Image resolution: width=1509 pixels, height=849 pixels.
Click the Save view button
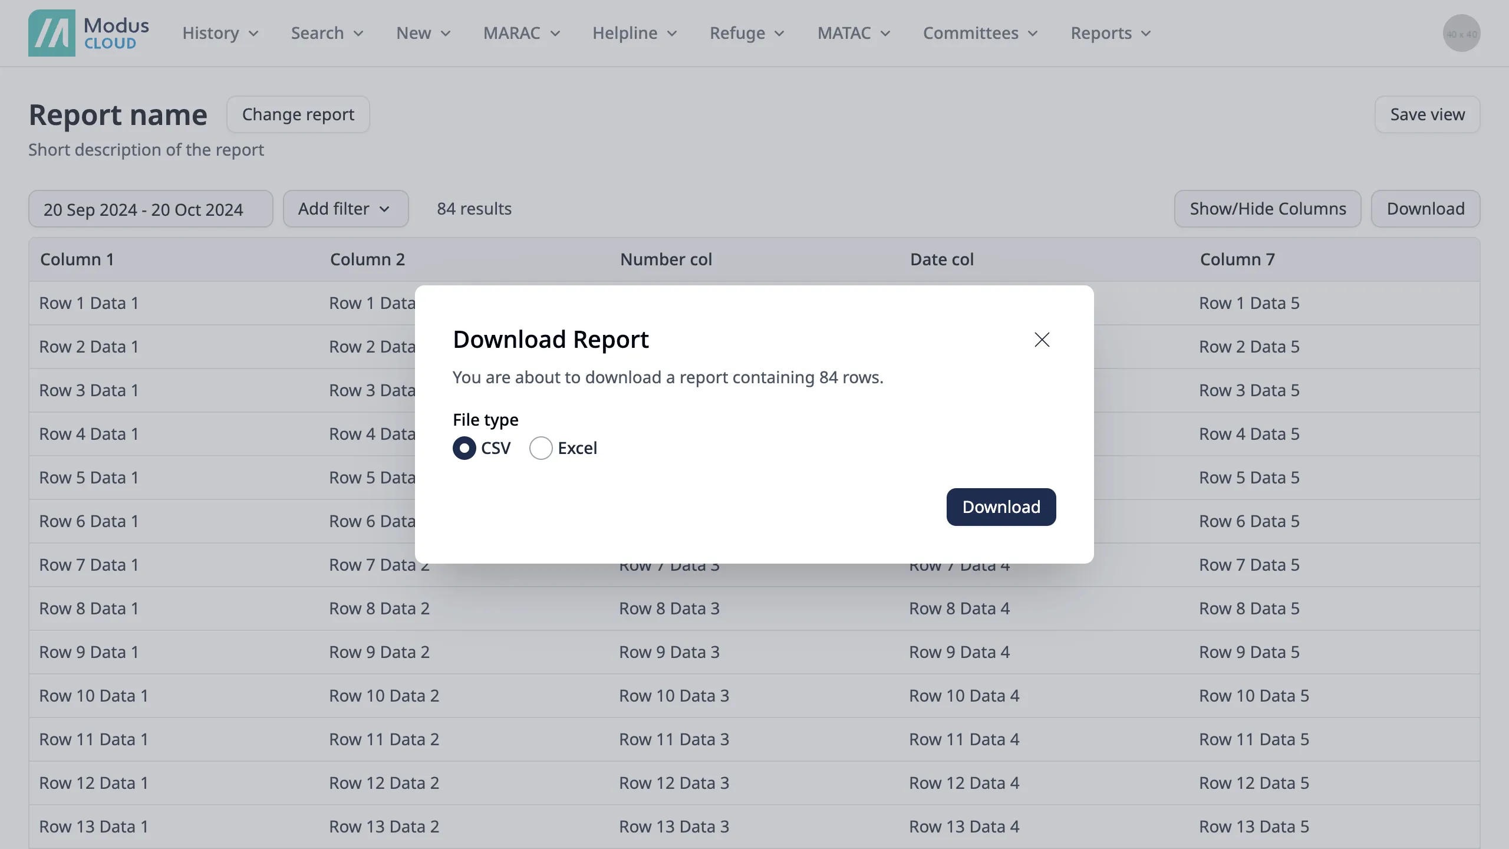click(1427, 114)
